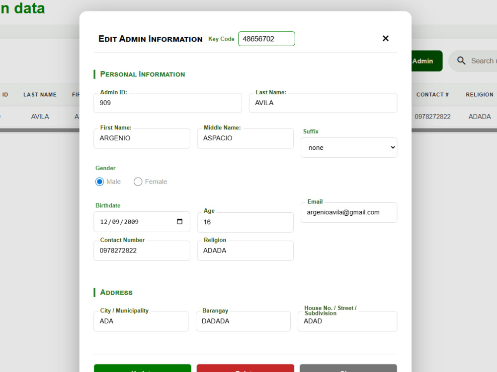This screenshot has height=372, width=497.
Task: Edit the Email field
Action: coord(349,212)
